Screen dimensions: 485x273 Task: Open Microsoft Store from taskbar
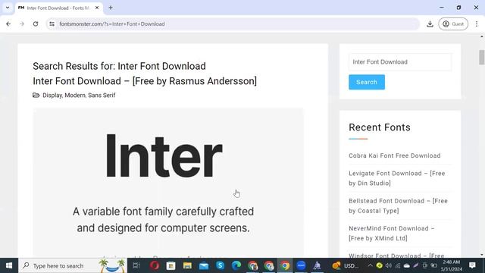click(171, 265)
